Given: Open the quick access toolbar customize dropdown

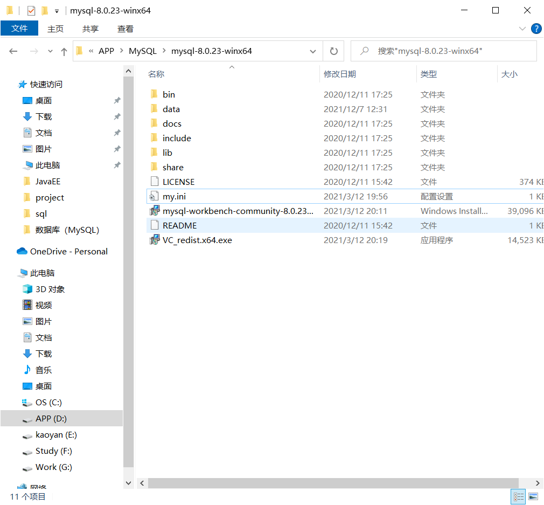Looking at the screenshot, I should (57, 11).
